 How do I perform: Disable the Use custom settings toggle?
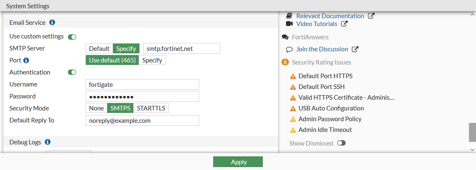[x=72, y=37]
